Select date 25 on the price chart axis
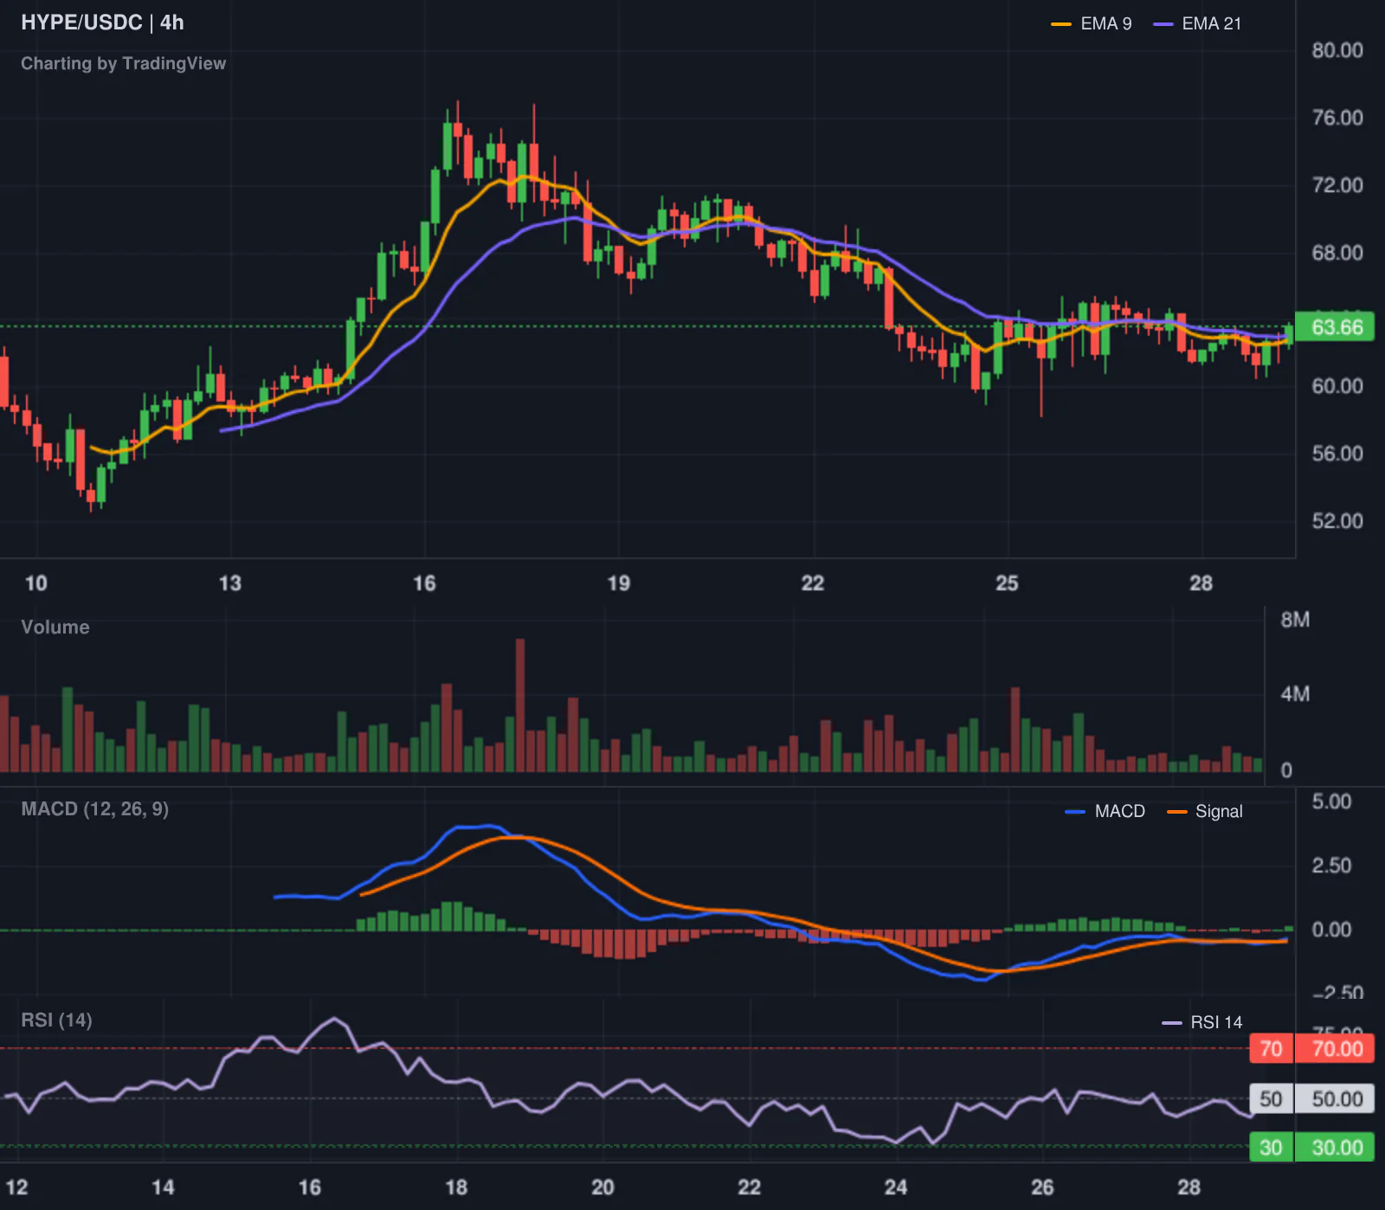Viewport: 1385px width, 1210px height. (1007, 583)
